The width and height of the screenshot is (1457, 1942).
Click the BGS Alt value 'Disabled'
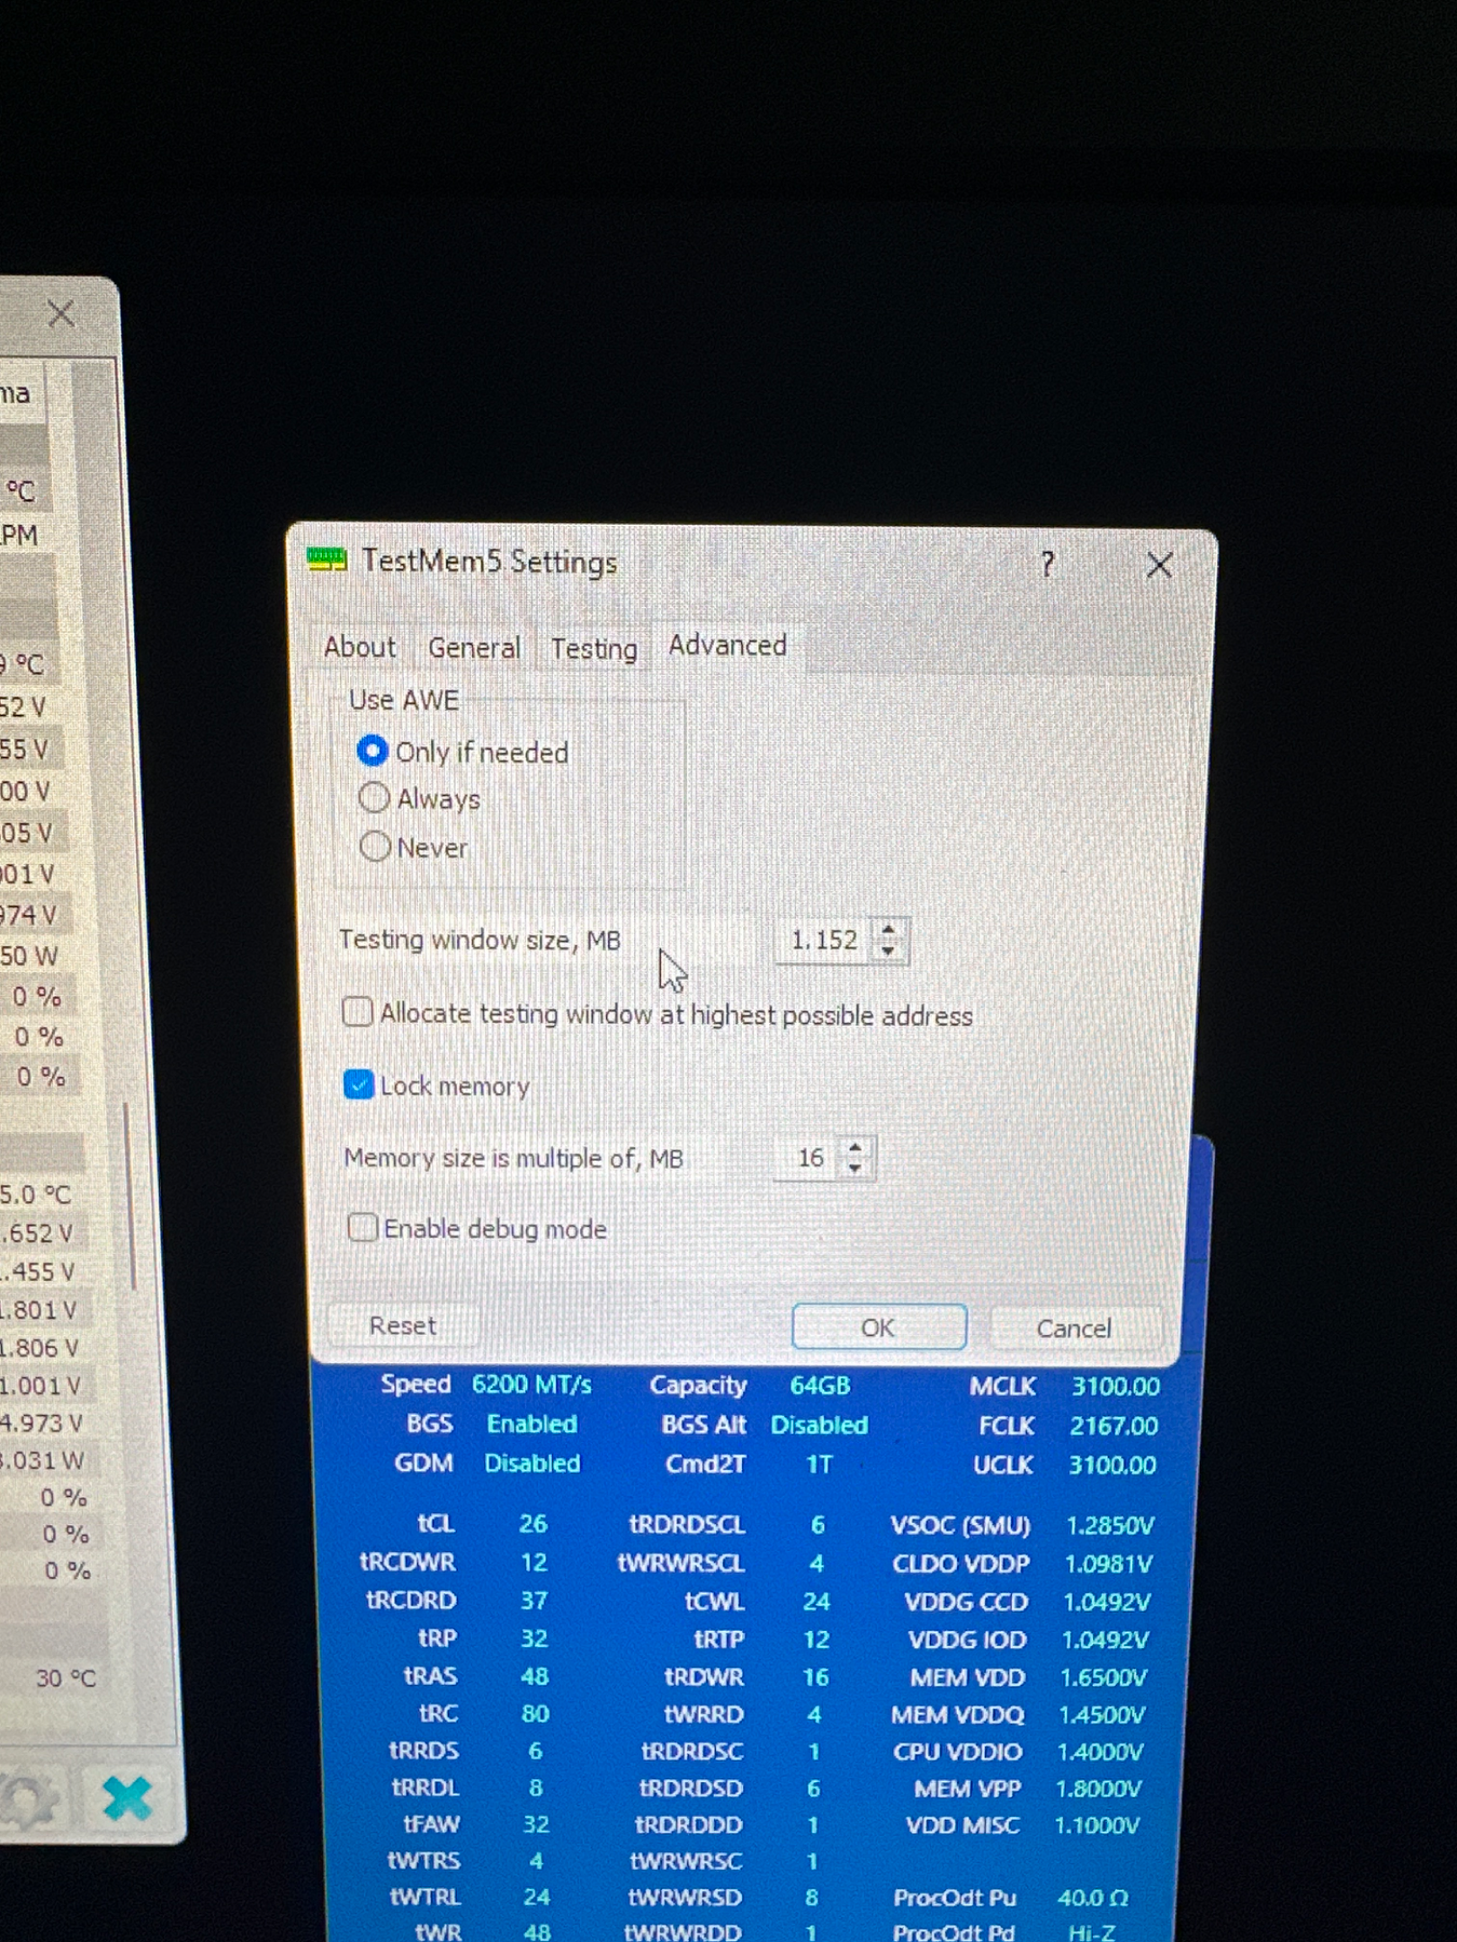pos(818,1425)
